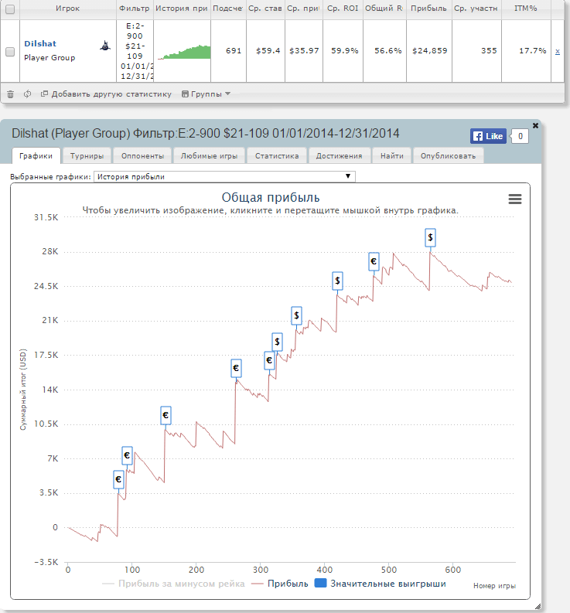Click the lowest euro win marker
This screenshot has height=613, width=570.
(118, 479)
